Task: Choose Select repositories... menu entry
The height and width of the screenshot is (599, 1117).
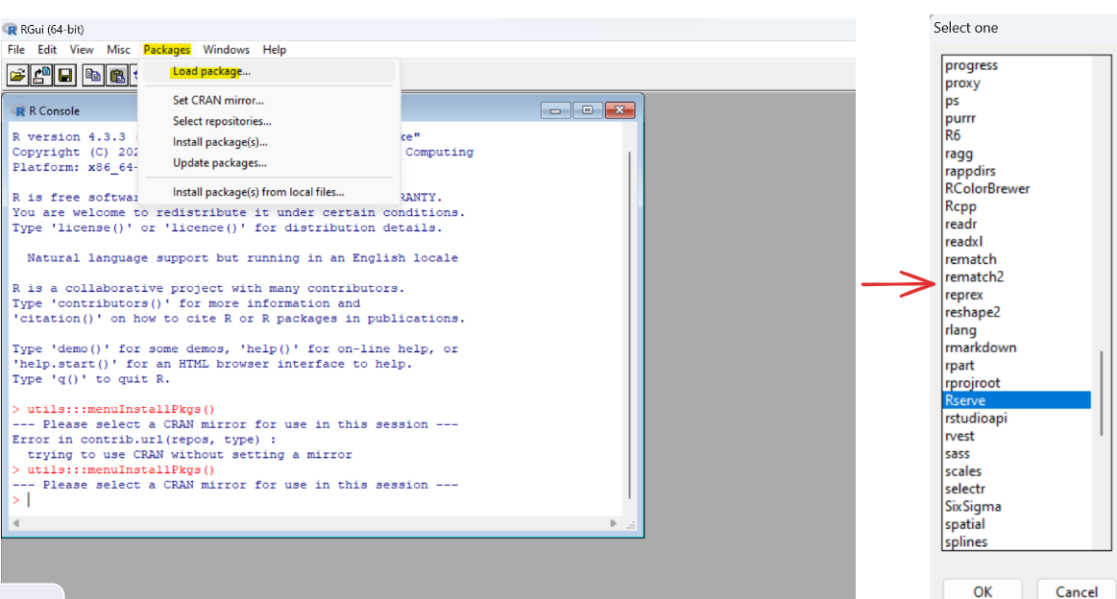Action: click(x=269, y=121)
